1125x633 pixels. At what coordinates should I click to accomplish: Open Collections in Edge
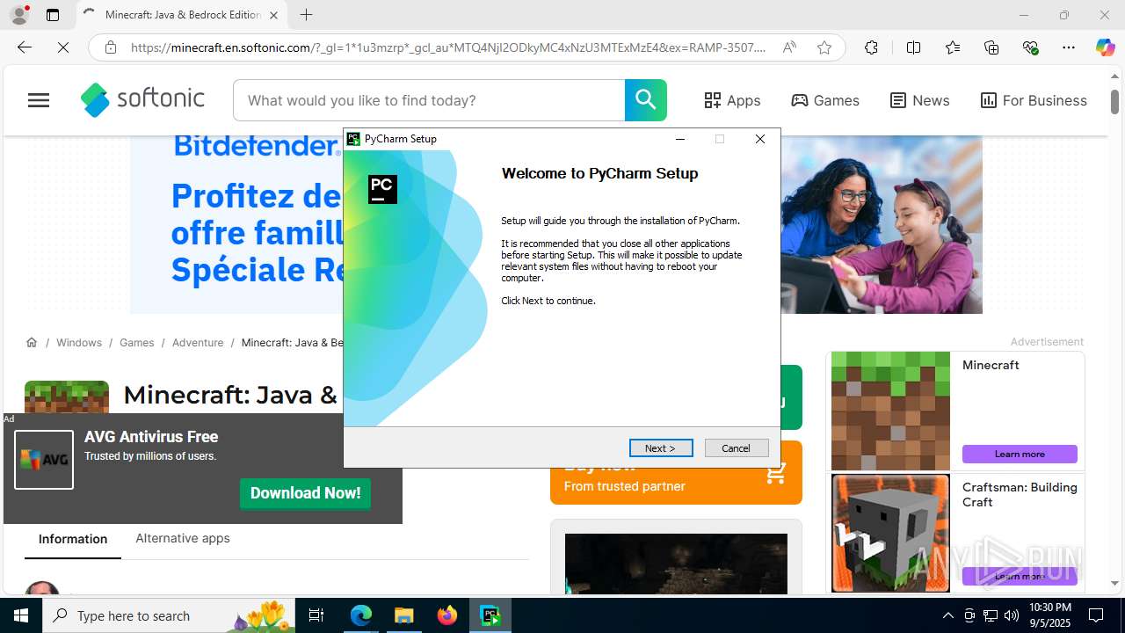[x=991, y=47]
